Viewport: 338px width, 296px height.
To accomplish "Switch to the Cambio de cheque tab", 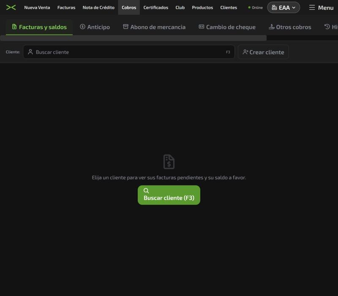I will pyautogui.click(x=227, y=27).
